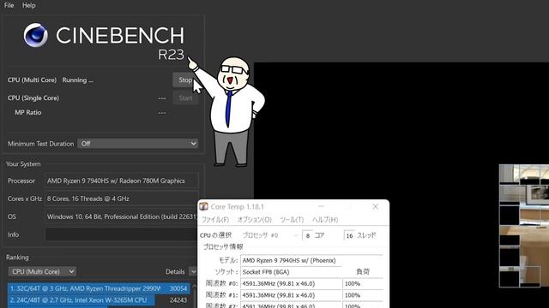Select the AMD Ryzen Threadripper 2990 ranking row

click(x=99, y=288)
